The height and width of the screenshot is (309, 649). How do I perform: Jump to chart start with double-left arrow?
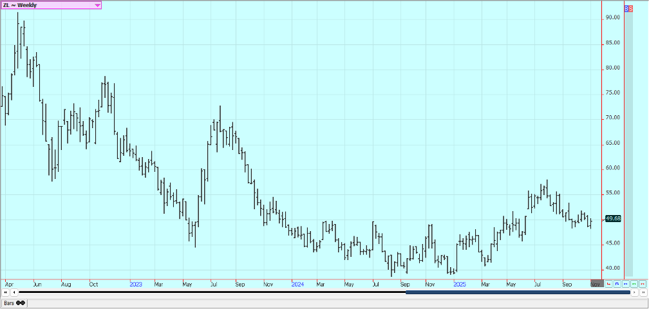click(6, 292)
